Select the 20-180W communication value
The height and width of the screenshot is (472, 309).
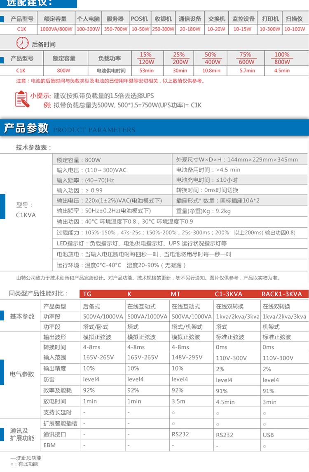pyautogui.click(x=190, y=29)
